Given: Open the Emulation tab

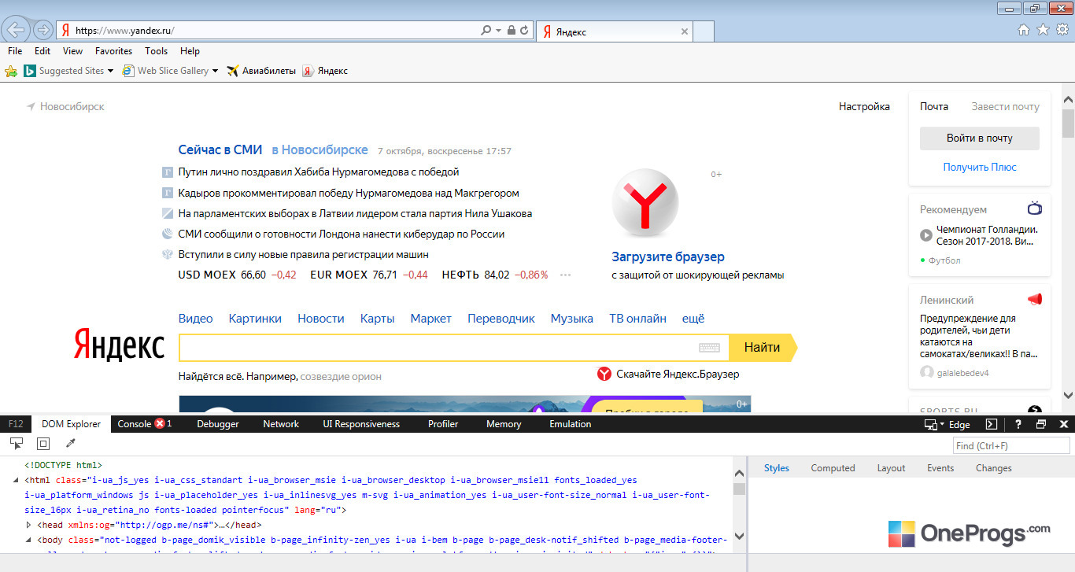Looking at the screenshot, I should click(571, 424).
